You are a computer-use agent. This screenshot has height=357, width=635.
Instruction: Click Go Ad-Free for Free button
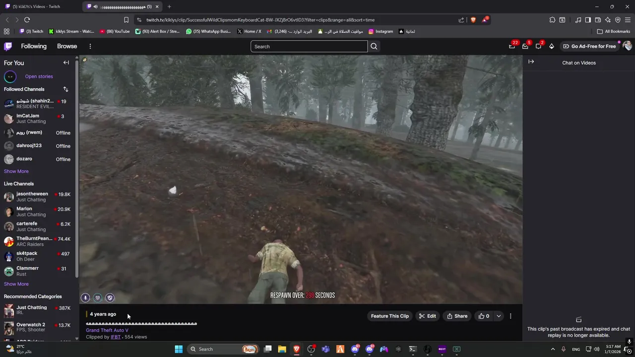589,46
